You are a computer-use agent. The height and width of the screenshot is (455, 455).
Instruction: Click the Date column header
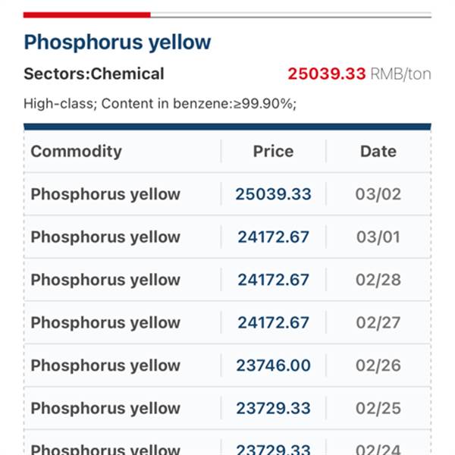(378, 151)
